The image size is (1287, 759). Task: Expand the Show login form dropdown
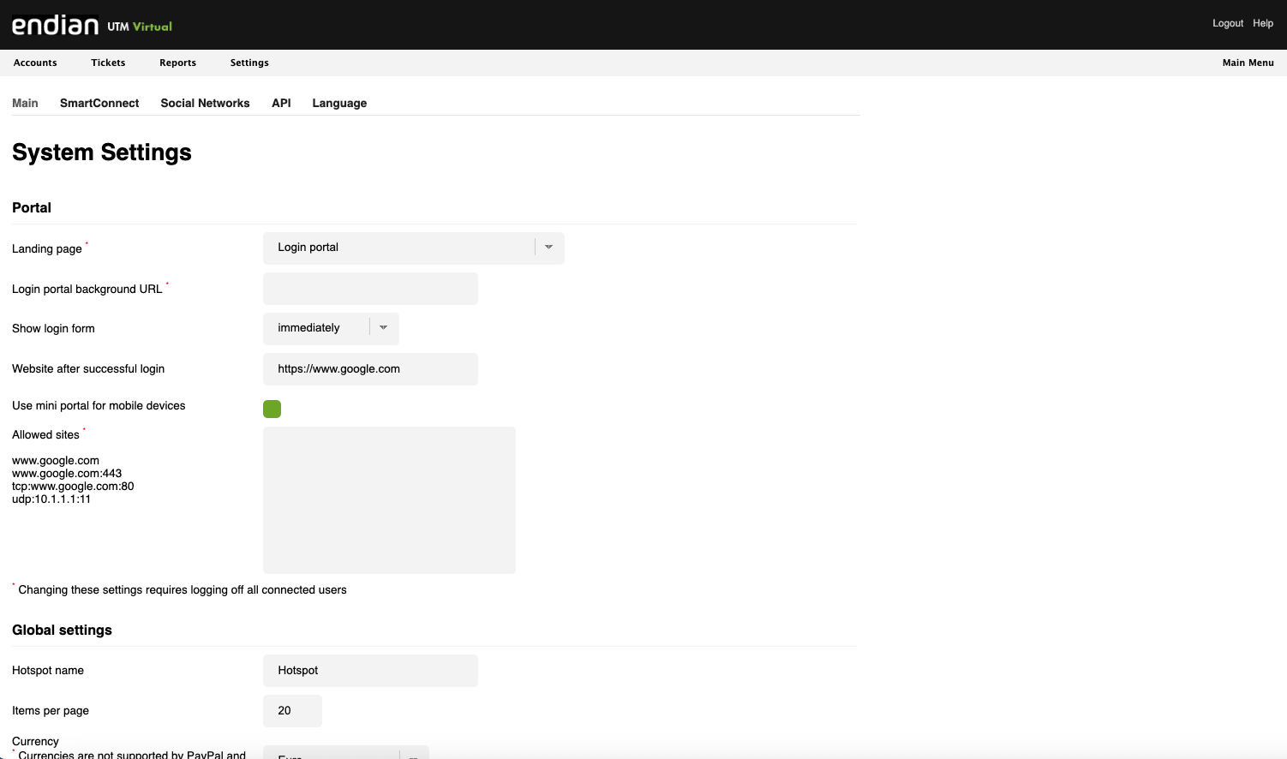coord(331,328)
